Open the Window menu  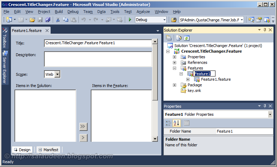pyautogui.click(x=161, y=12)
